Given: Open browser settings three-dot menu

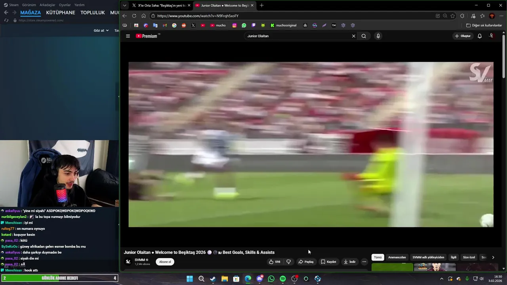Looking at the screenshot, I should [x=501, y=16].
